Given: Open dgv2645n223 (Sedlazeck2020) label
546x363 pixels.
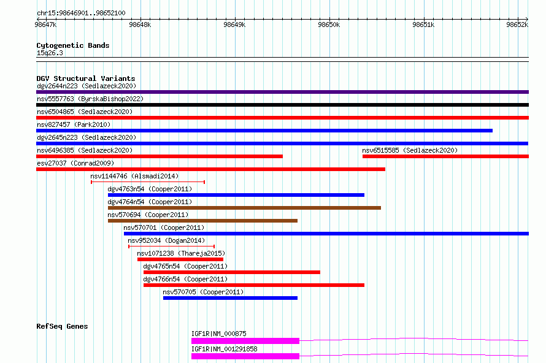Looking at the screenshot, I should click(x=87, y=137).
